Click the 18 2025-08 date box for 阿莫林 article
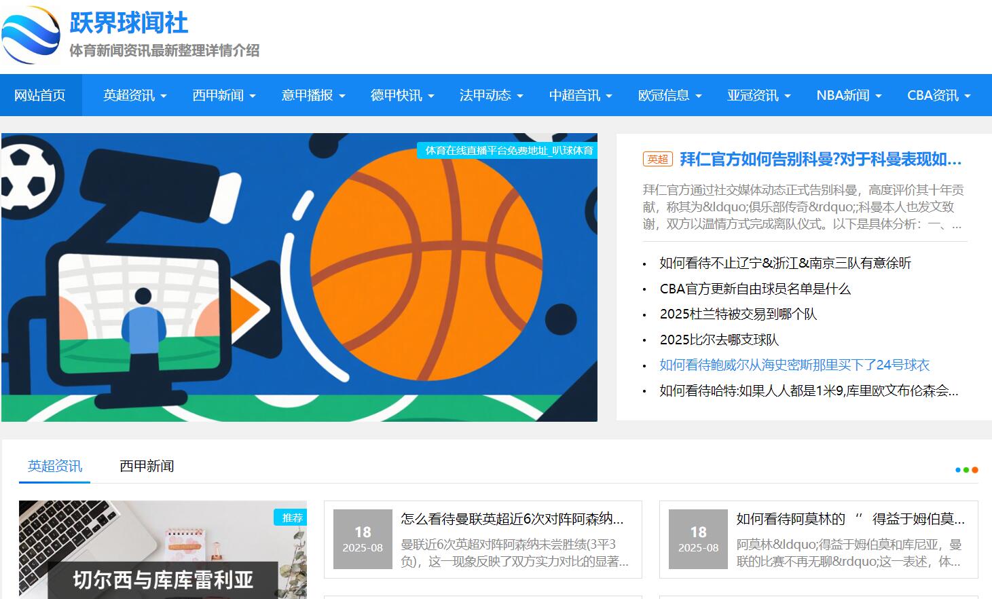This screenshot has width=992, height=599. coord(698,539)
